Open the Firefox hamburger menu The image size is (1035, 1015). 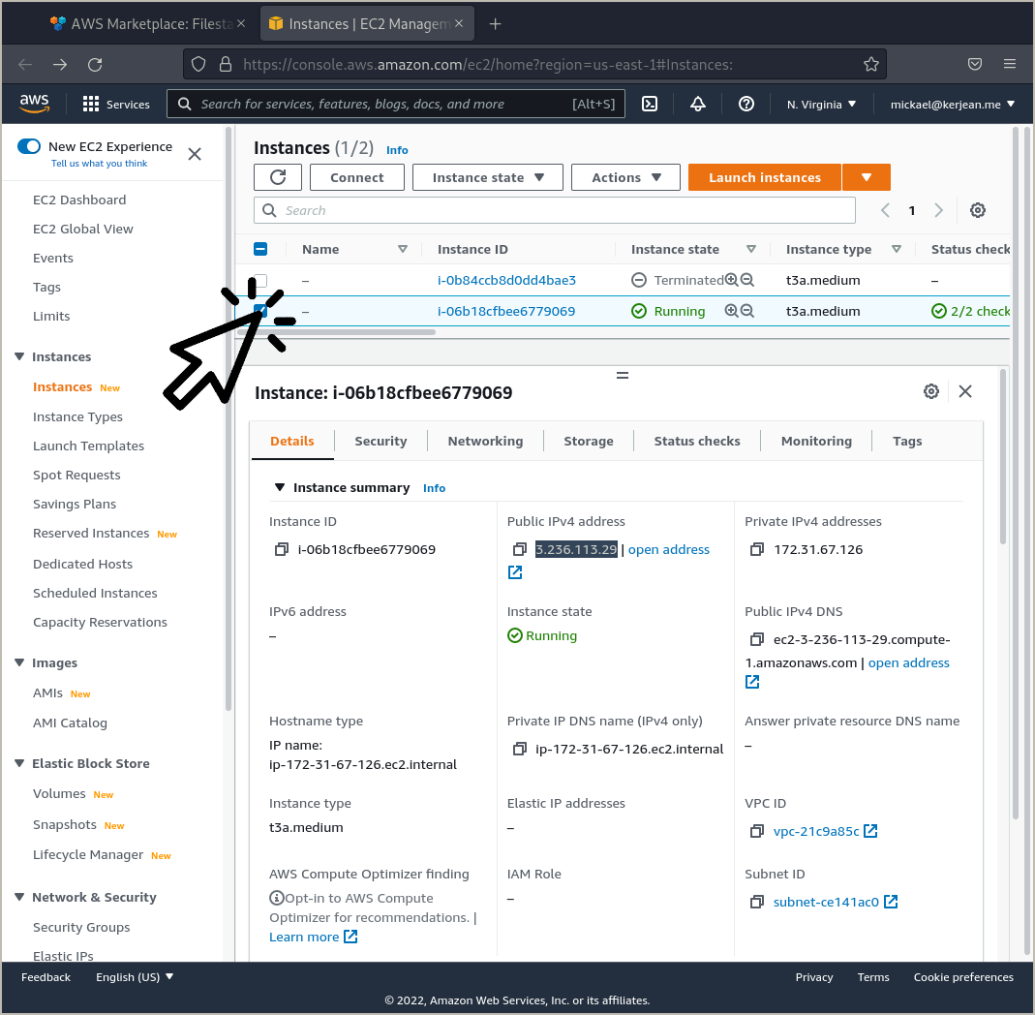1009,64
